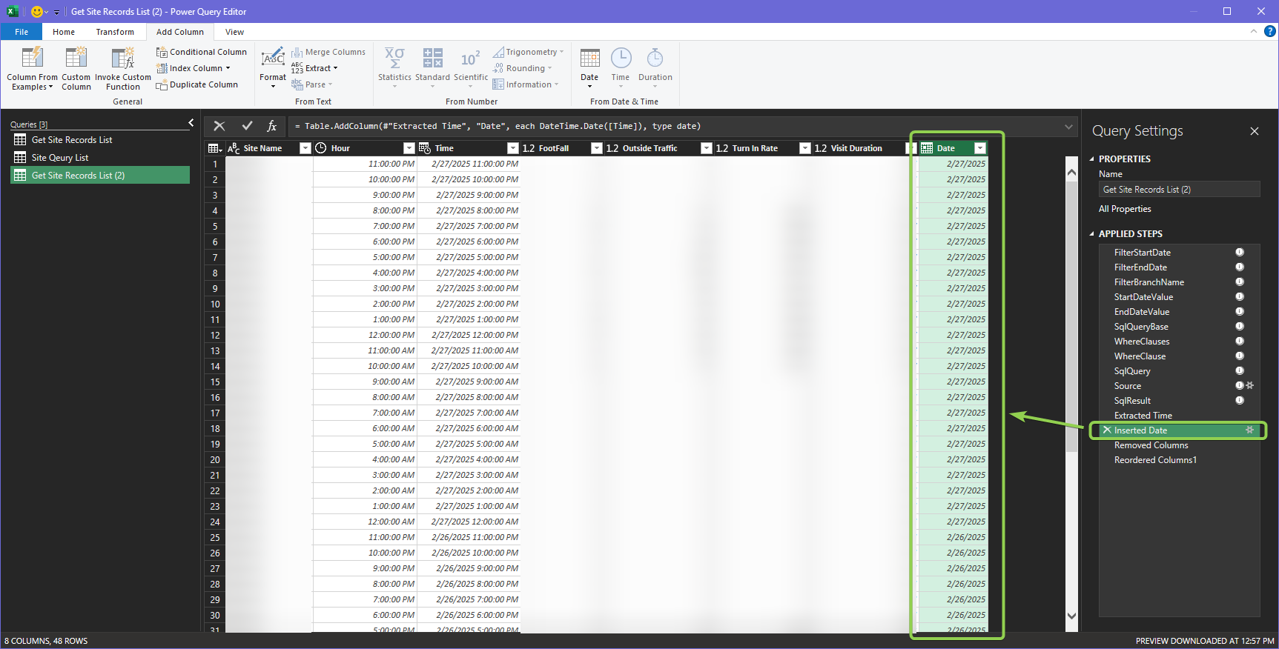The height and width of the screenshot is (649, 1279).
Task: Open Turn In Rate filter dropdown
Action: point(804,148)
